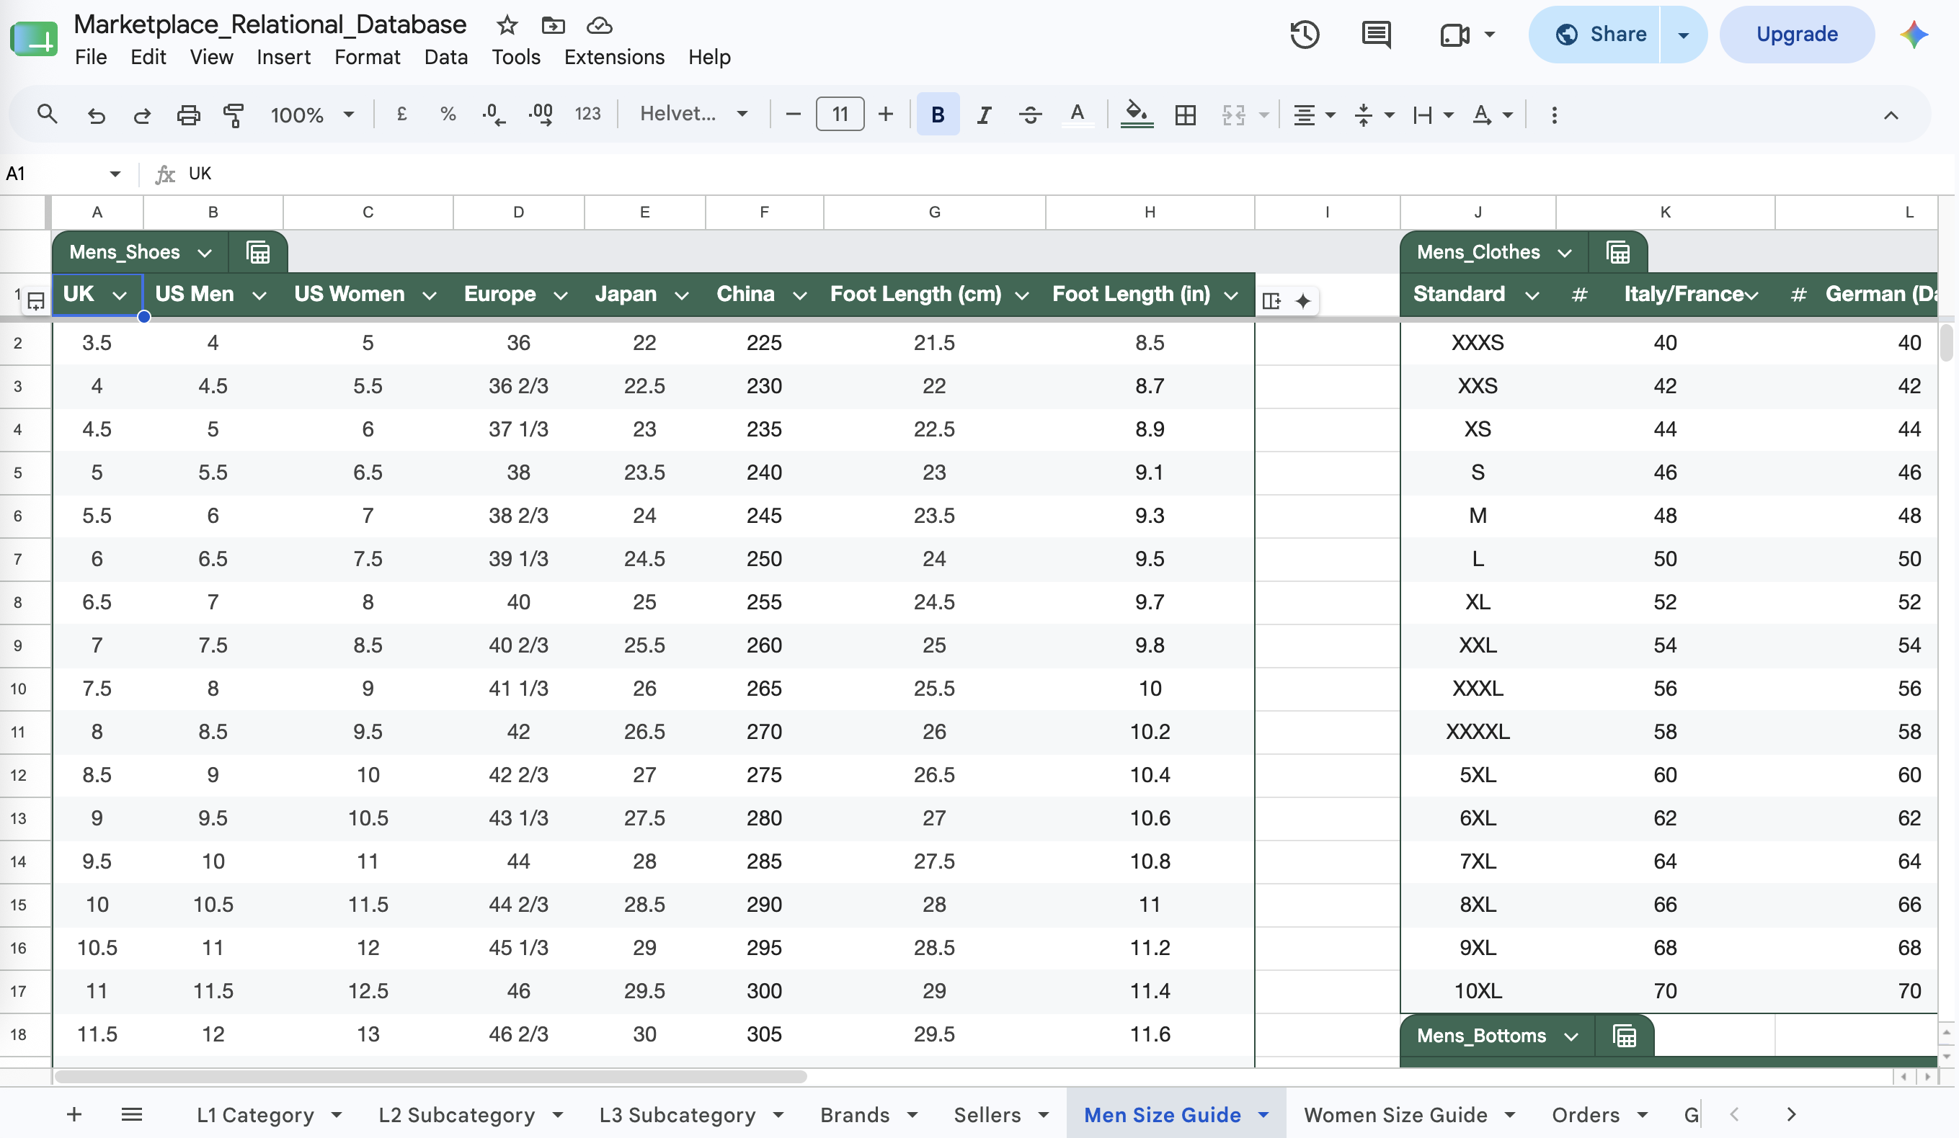The height and width of the screenshot is (1138, 1959).
Task: Click the print icon
Action: tap(188, 115)
